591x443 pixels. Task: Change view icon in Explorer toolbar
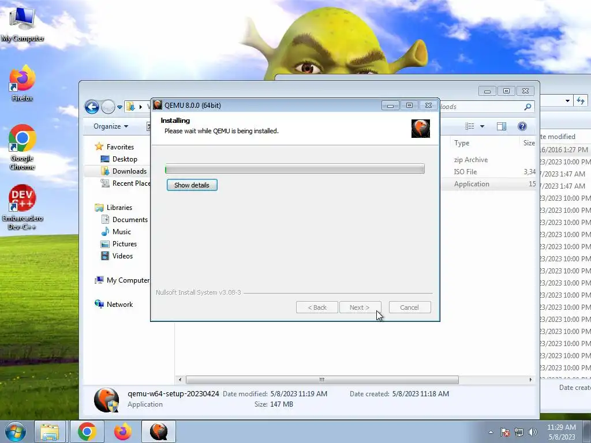click(469, 126)
